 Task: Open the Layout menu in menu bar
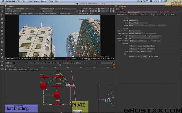pyautogui.click(x=29, y=1)
